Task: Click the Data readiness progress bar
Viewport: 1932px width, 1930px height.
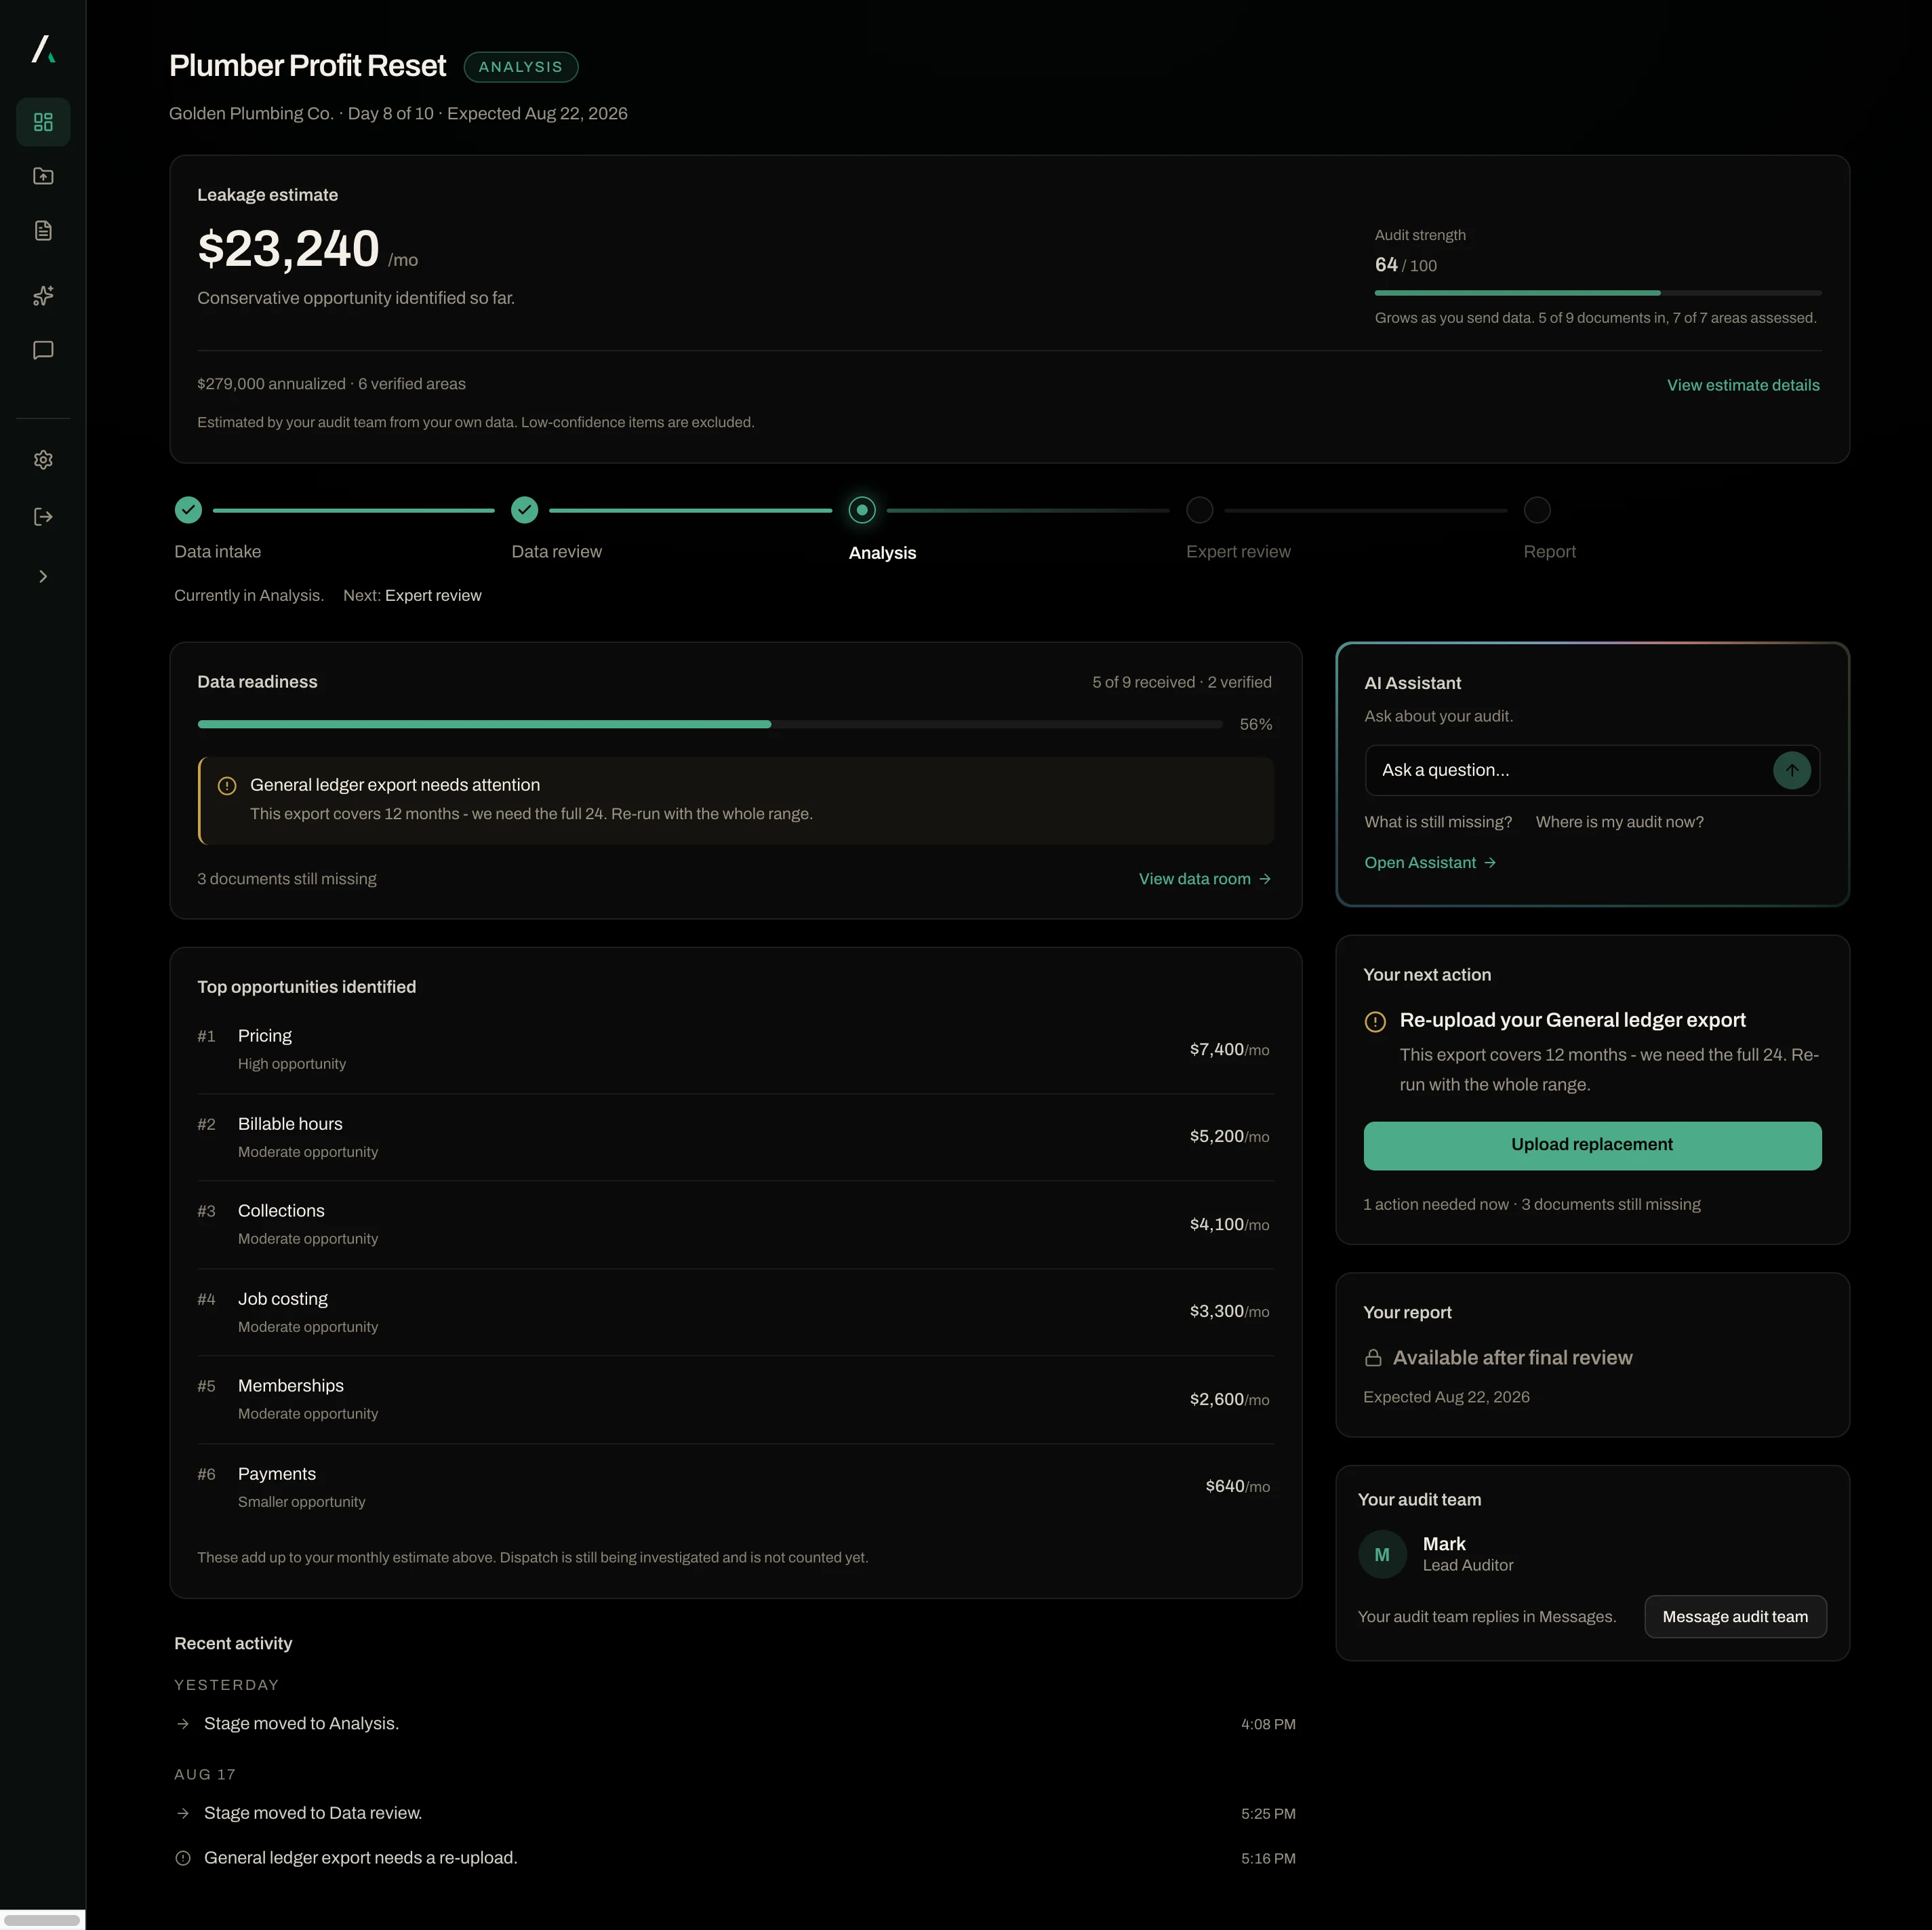Action: (x=710, y=724)
